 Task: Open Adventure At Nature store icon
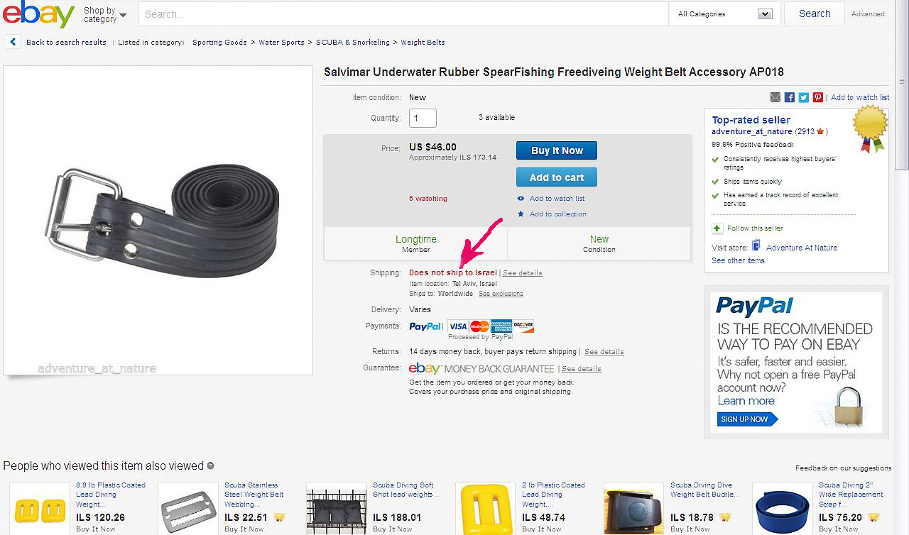pos(756,246)
